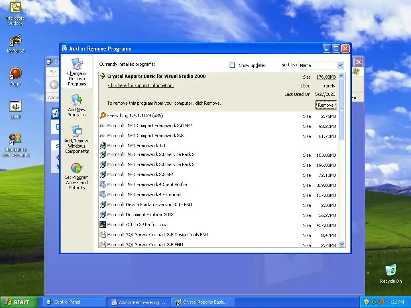Select Set Program Access and Defaults icon
411x308 pixels.
point(77,176)
